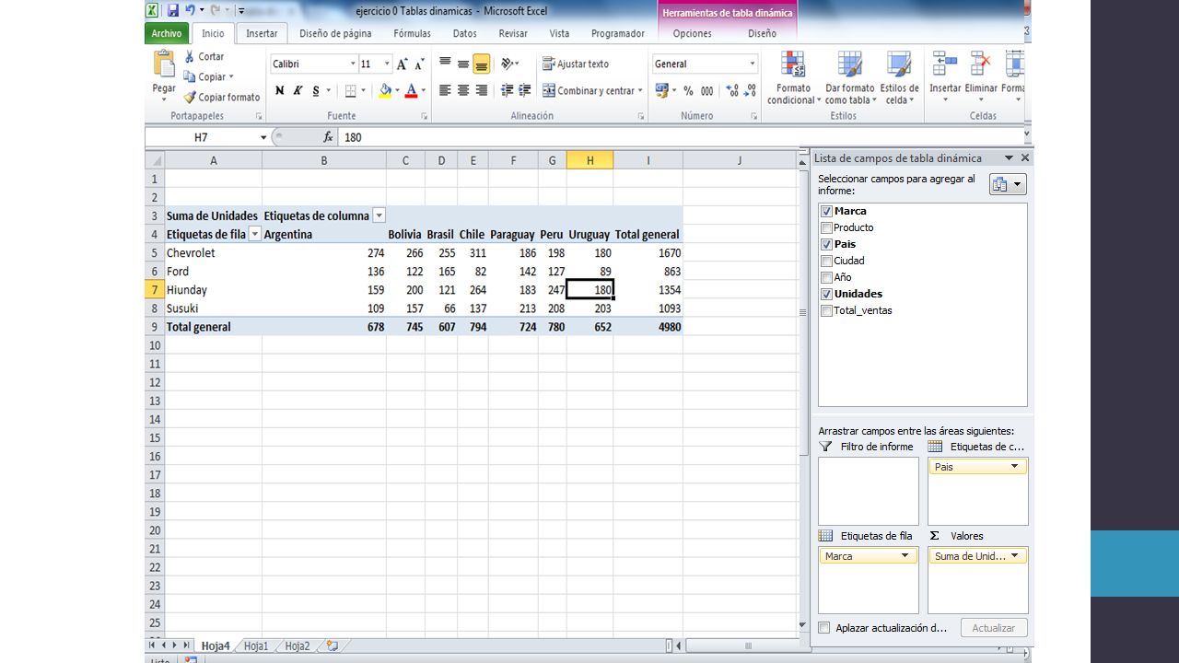Switch to the Hoja1 sheet tab

click(x=256, y=646)
